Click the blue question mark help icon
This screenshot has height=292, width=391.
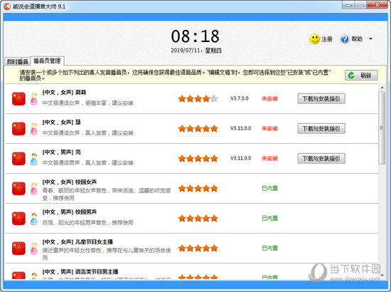pyautogui.click(x=344, y=39)
